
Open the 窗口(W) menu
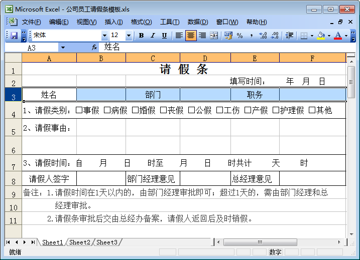[x=227, y=22]
